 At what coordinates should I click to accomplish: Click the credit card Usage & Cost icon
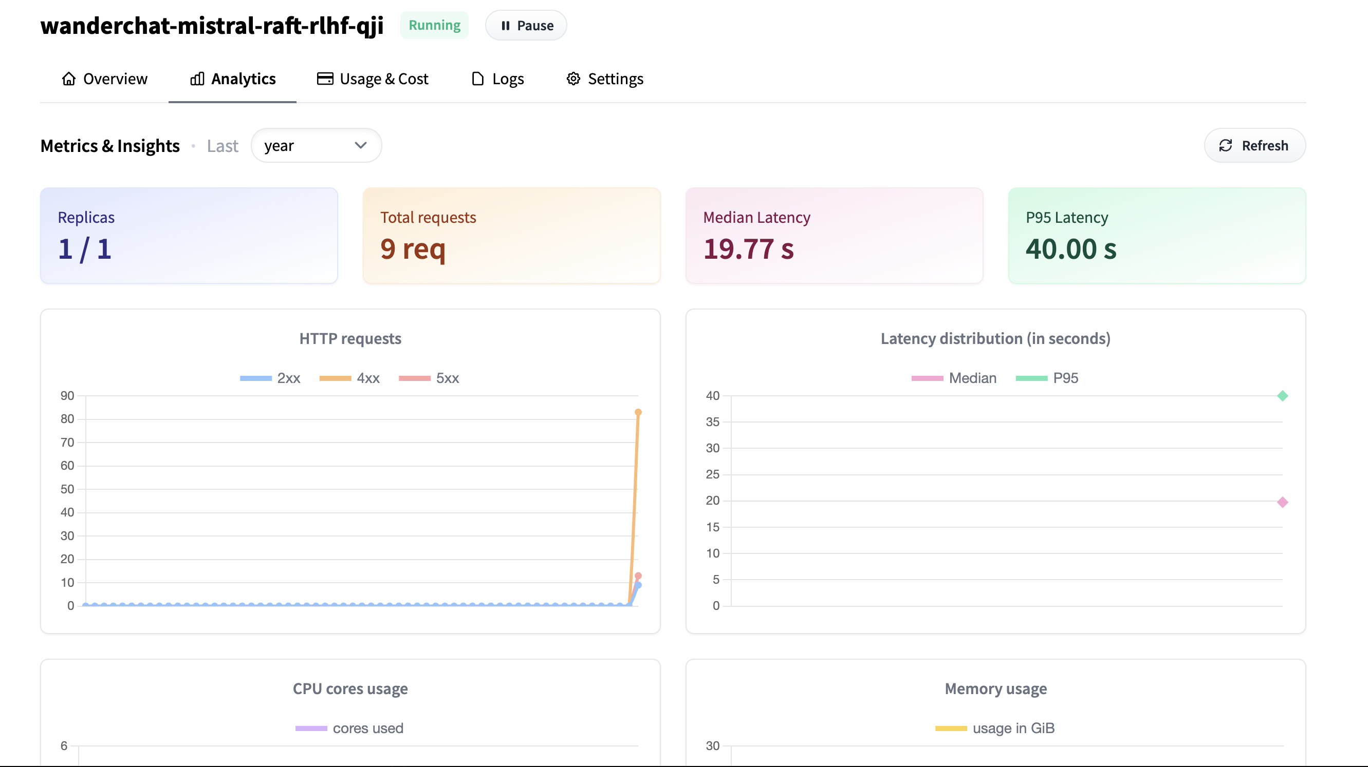click(325, 79)
